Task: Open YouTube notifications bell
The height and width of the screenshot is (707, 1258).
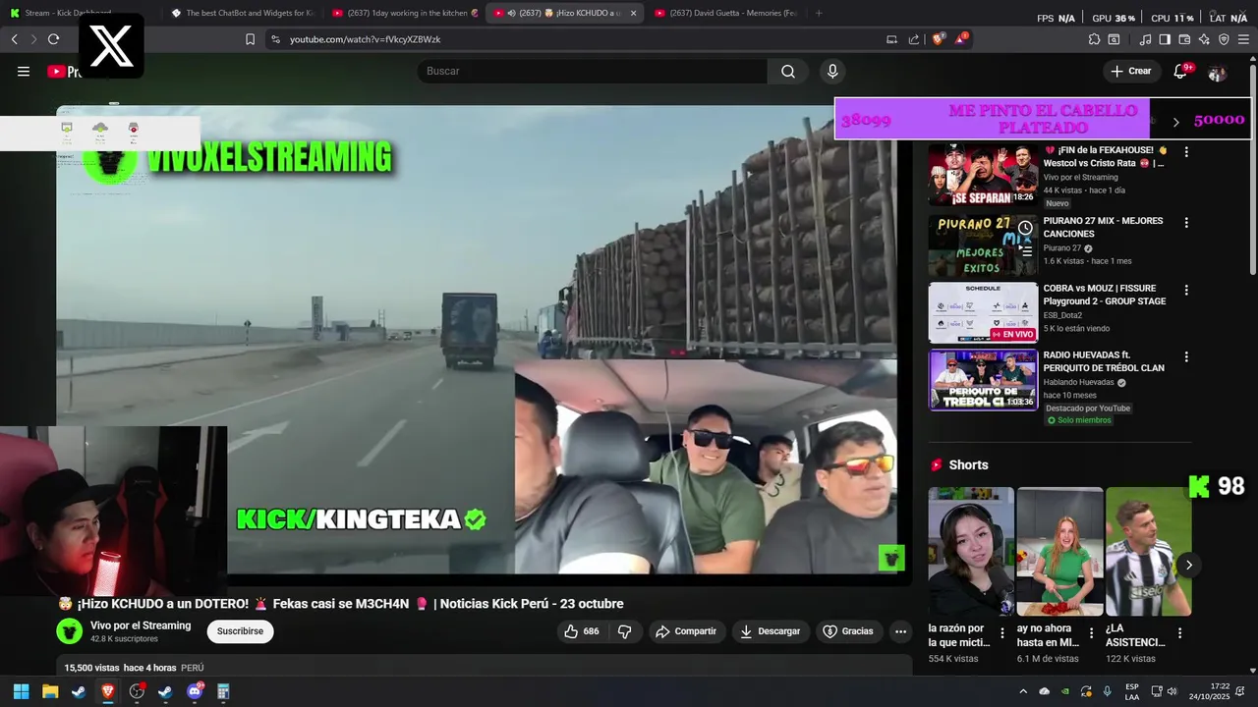Action: (x=1180, y=71)
